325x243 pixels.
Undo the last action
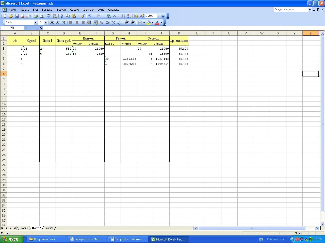[90, 16]
